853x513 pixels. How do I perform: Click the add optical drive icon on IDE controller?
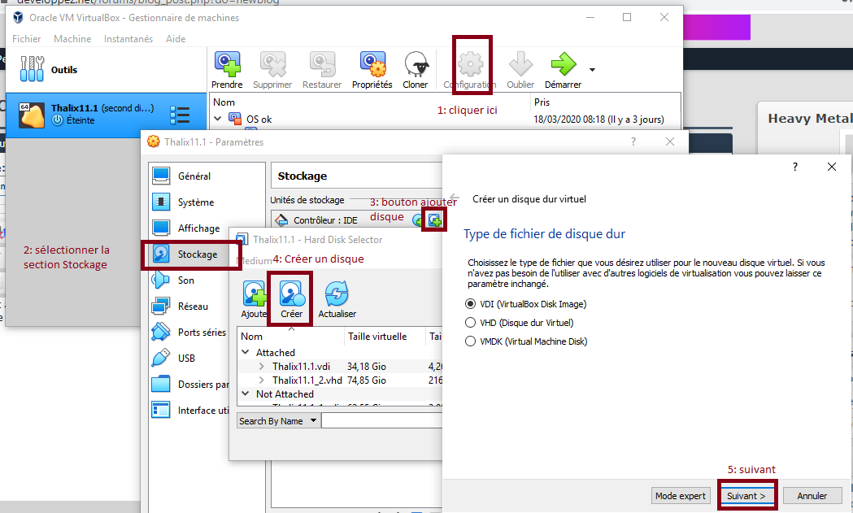pos(418,220)
